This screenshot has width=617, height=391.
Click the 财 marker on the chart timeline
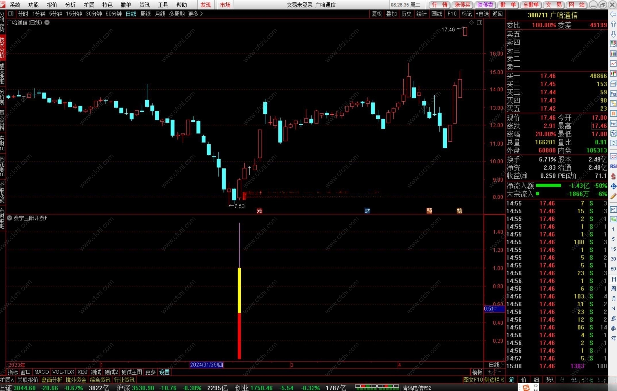(367, 211)
